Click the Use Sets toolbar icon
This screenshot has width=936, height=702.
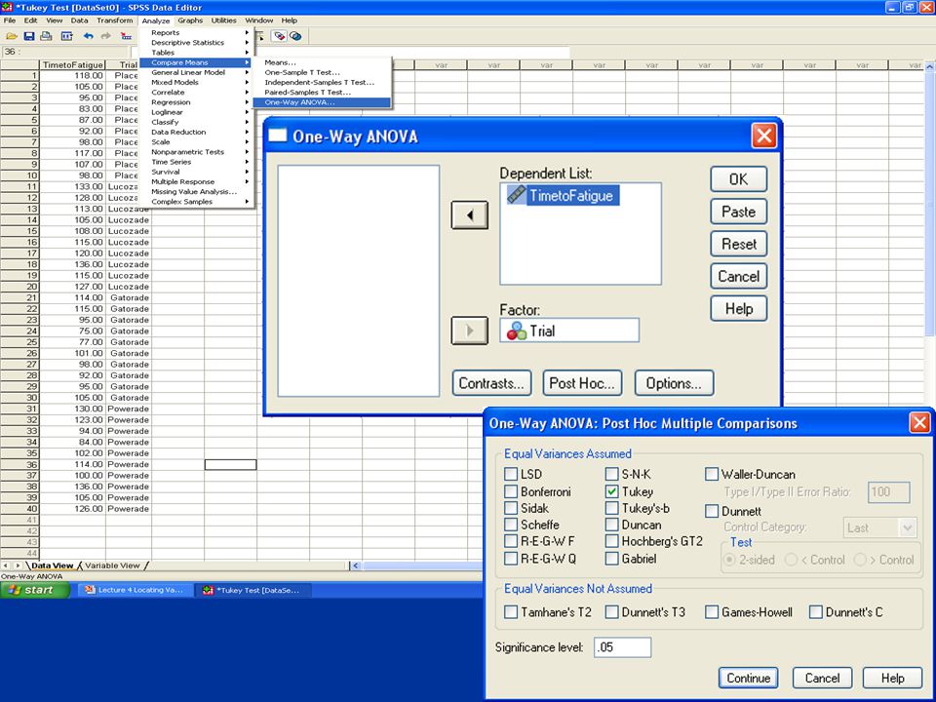pos(295,36)
